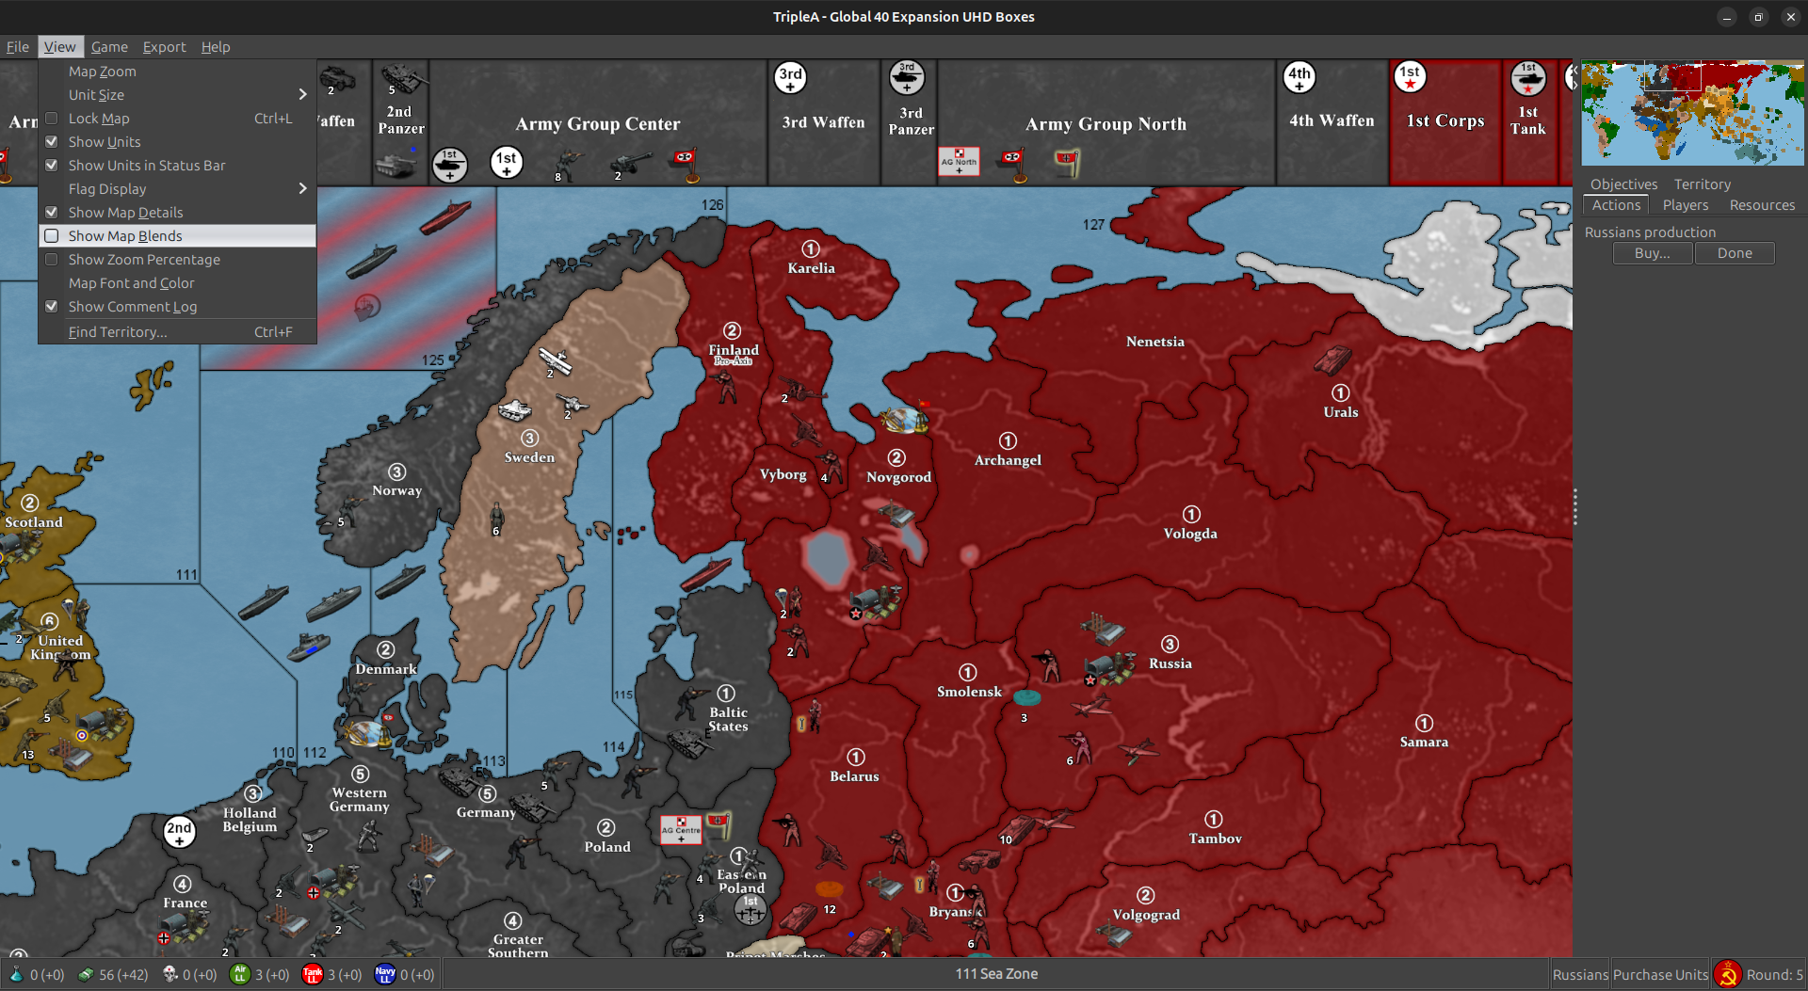This screenshot has width=1808, height=991.
Task: Click the Karelia territory label
Action: pos(811,268)
